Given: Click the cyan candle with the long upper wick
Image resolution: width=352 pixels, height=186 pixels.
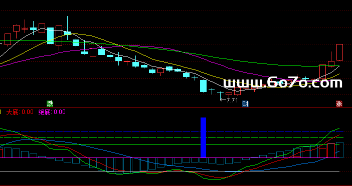Looking at the screenshot, I should pyautogui.click(x=67, y=33).
